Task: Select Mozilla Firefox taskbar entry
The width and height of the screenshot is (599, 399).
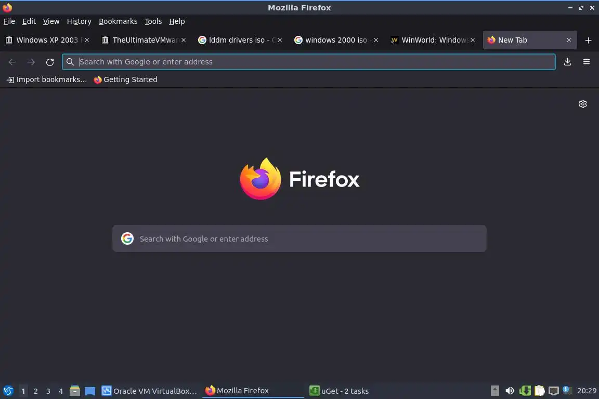Action: (x=253, y=391)
